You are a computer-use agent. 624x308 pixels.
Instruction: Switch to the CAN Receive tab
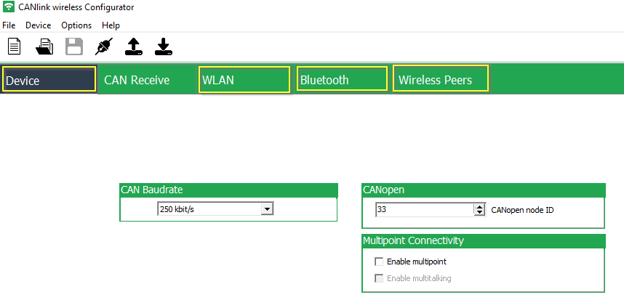(x=147, y=79)
